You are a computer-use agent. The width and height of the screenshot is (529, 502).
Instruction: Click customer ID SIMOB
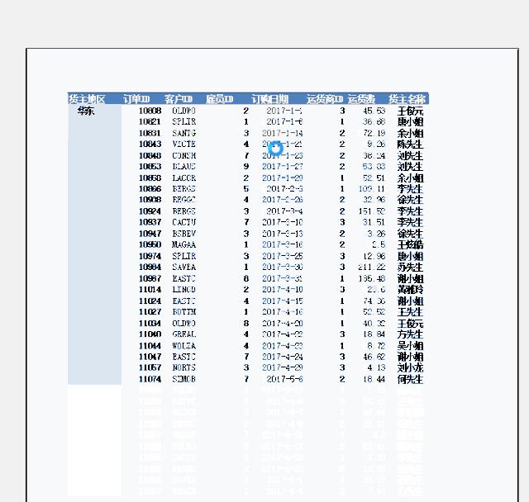[x=183, y=379]
